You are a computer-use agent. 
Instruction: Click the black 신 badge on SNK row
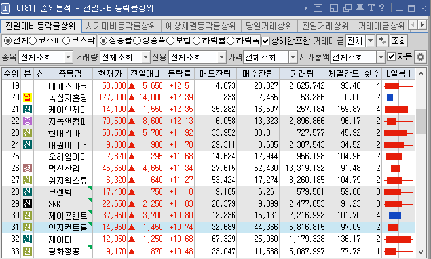point(28,204)
